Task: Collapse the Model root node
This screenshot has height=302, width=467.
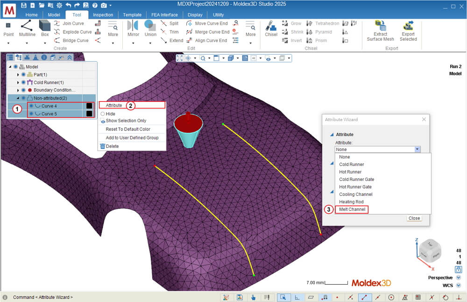Action: [x=10, y=66]
